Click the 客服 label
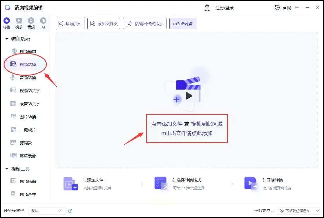324x218 pixels. pos(287,8)
